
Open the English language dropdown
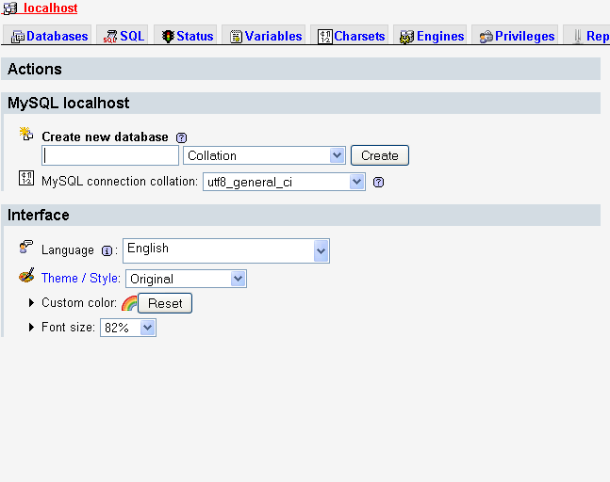click(x=226, y=250)
